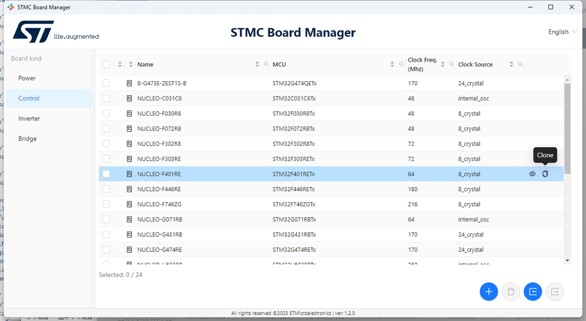Click board icon of NUCLEO-F746ZG row
Image resolution: width=586 pixels, height=321 pixels.
pos(129,204)
